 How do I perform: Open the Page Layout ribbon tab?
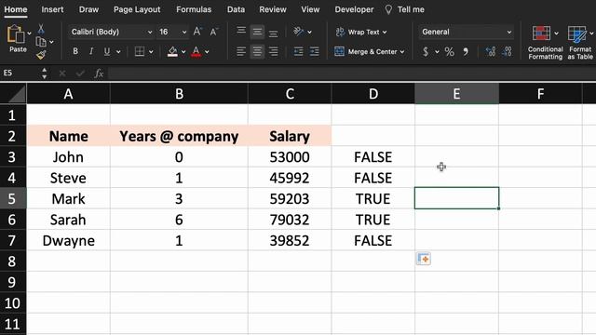(x=137, y=9)
